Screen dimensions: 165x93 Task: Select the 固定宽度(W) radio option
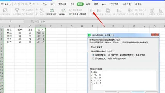coord(93,58)
